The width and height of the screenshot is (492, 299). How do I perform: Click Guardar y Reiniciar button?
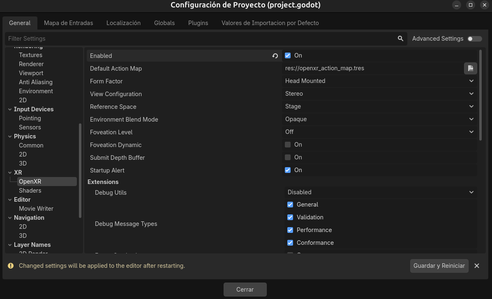pos(439,266)
